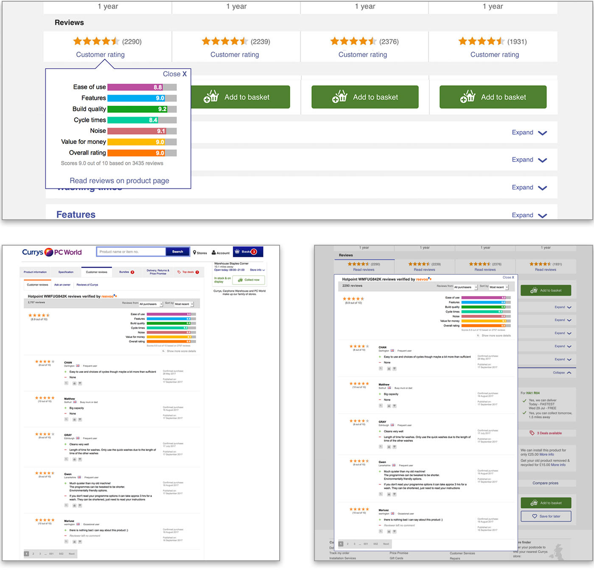Open Customer rating link under 2376 reviews
Image resolution: width=594 pixels, height=579 pixels.
tap(363, 54)
